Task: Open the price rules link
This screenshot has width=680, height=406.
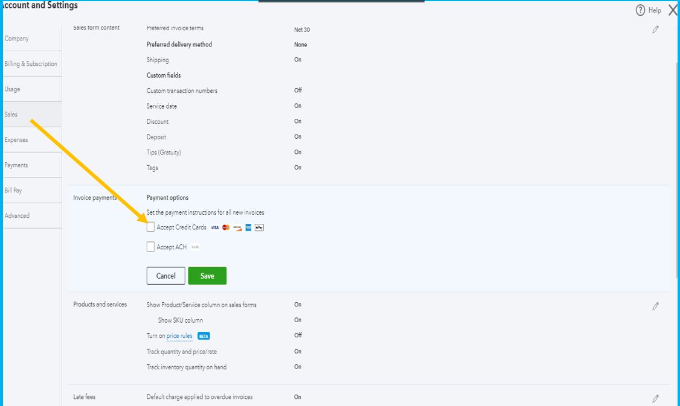Action: [179, 336]
